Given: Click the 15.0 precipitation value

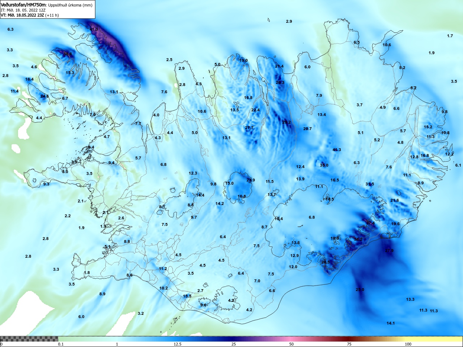Looking at the screenshot, I should [229, 183].
